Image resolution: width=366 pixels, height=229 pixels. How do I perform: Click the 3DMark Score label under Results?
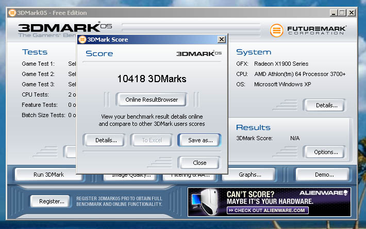click(254, 138)
